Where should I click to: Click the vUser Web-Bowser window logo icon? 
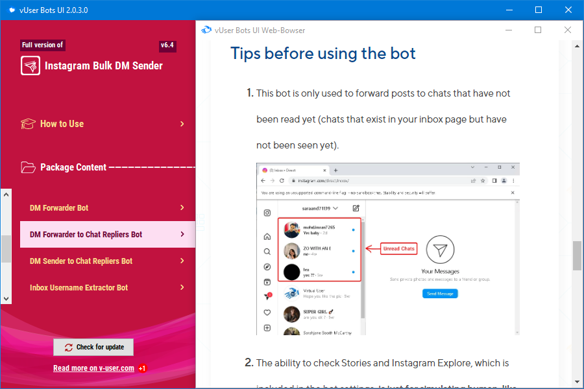pyautogui.click(x=206, y=30)
